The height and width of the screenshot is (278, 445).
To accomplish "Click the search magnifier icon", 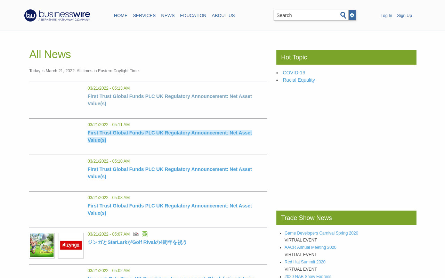I will (343, 15).
